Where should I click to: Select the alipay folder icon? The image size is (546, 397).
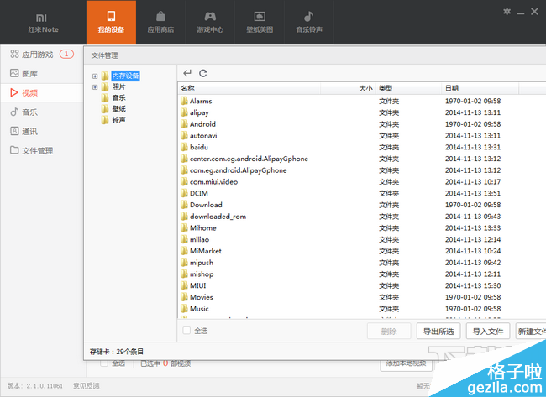184,112
